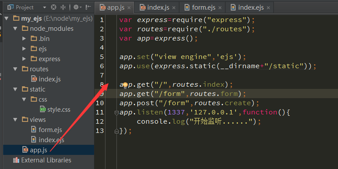Click the JS icon on the app.js tab
The image size is (338, 169).
[102, 8]
